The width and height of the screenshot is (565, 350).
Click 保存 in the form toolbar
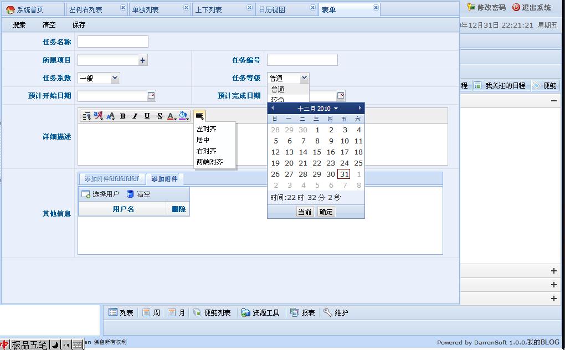tap(79, 25)
